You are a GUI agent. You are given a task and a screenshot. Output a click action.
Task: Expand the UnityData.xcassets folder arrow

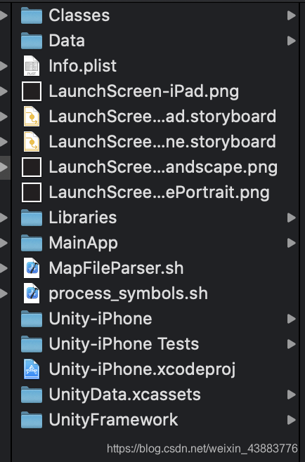click(x=292, y=395)
